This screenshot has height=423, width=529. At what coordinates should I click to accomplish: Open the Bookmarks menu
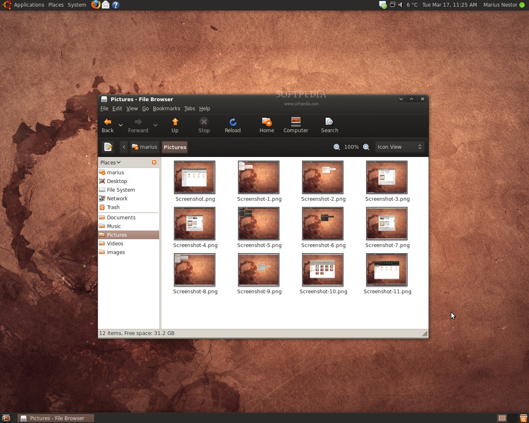pyautogui.click(x=166, y=109)
